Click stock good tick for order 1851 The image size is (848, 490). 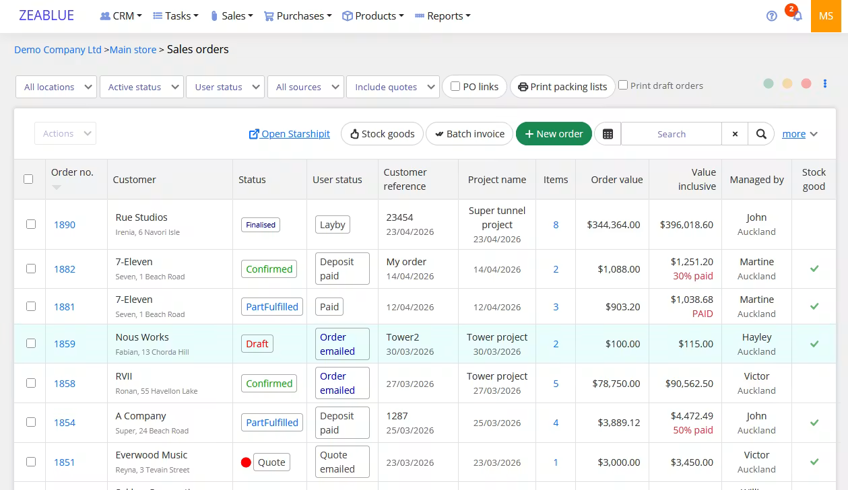point(814,462)
